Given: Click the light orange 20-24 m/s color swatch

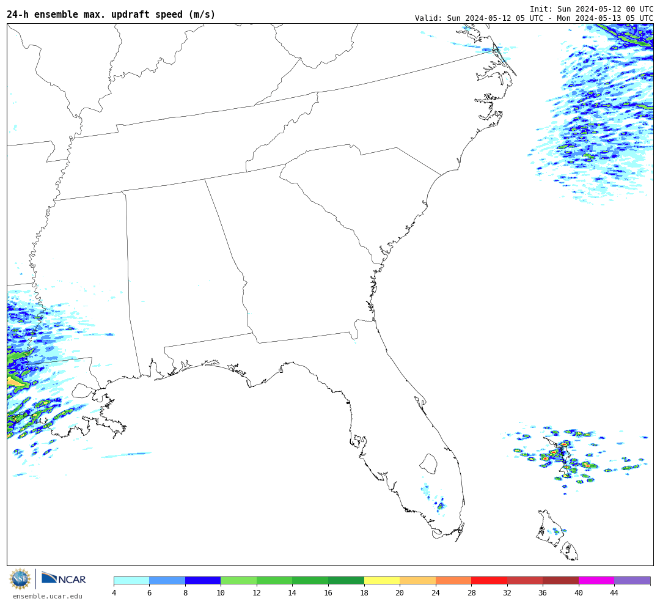Looking at the screenshot, I should tap(417, 581).
